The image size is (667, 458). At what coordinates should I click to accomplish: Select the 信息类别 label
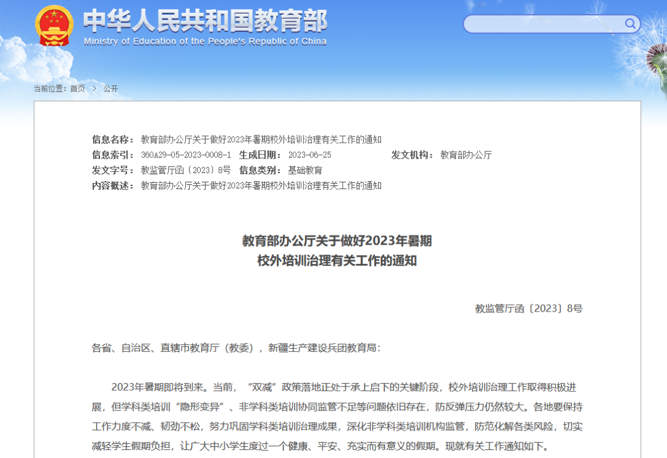click(260, 170)
